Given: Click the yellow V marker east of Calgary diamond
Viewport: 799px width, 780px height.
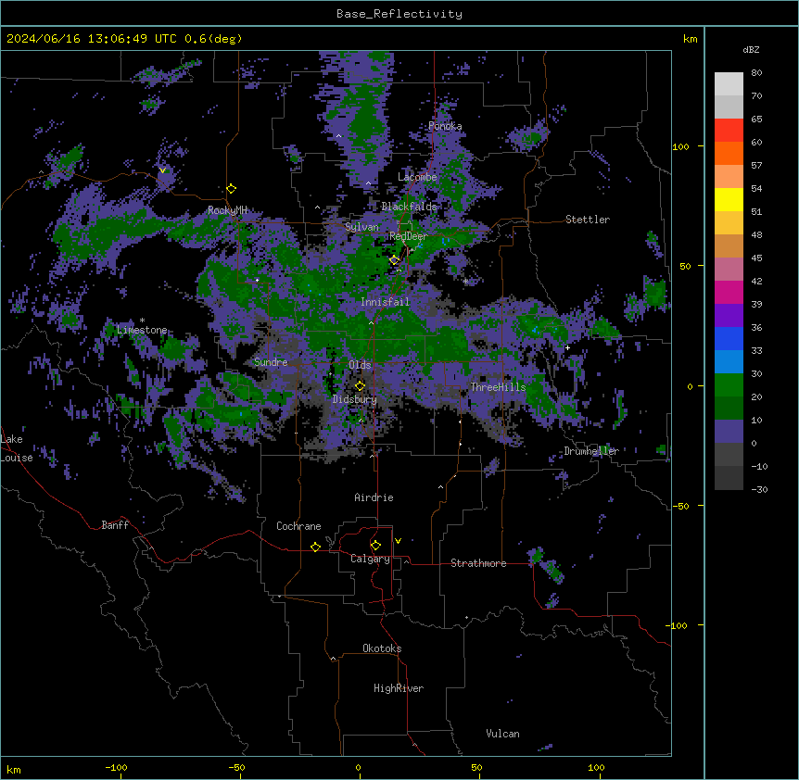Looking at the screenshot, I should (x=398, y=541).
